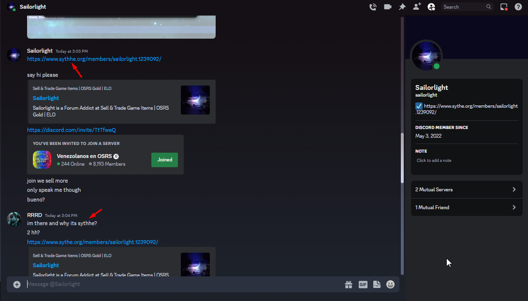Click Sailorlight avatar beside 3:03 PM message
Image resolution: width=528 pixels, height=301 pixels.
tap(14, 55)
